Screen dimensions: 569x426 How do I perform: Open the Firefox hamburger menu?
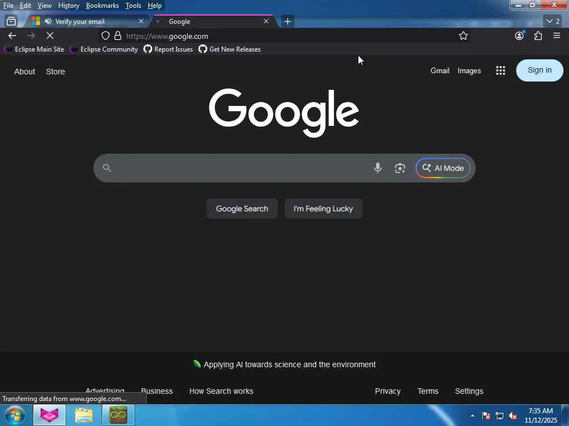[x=557, y=35]
